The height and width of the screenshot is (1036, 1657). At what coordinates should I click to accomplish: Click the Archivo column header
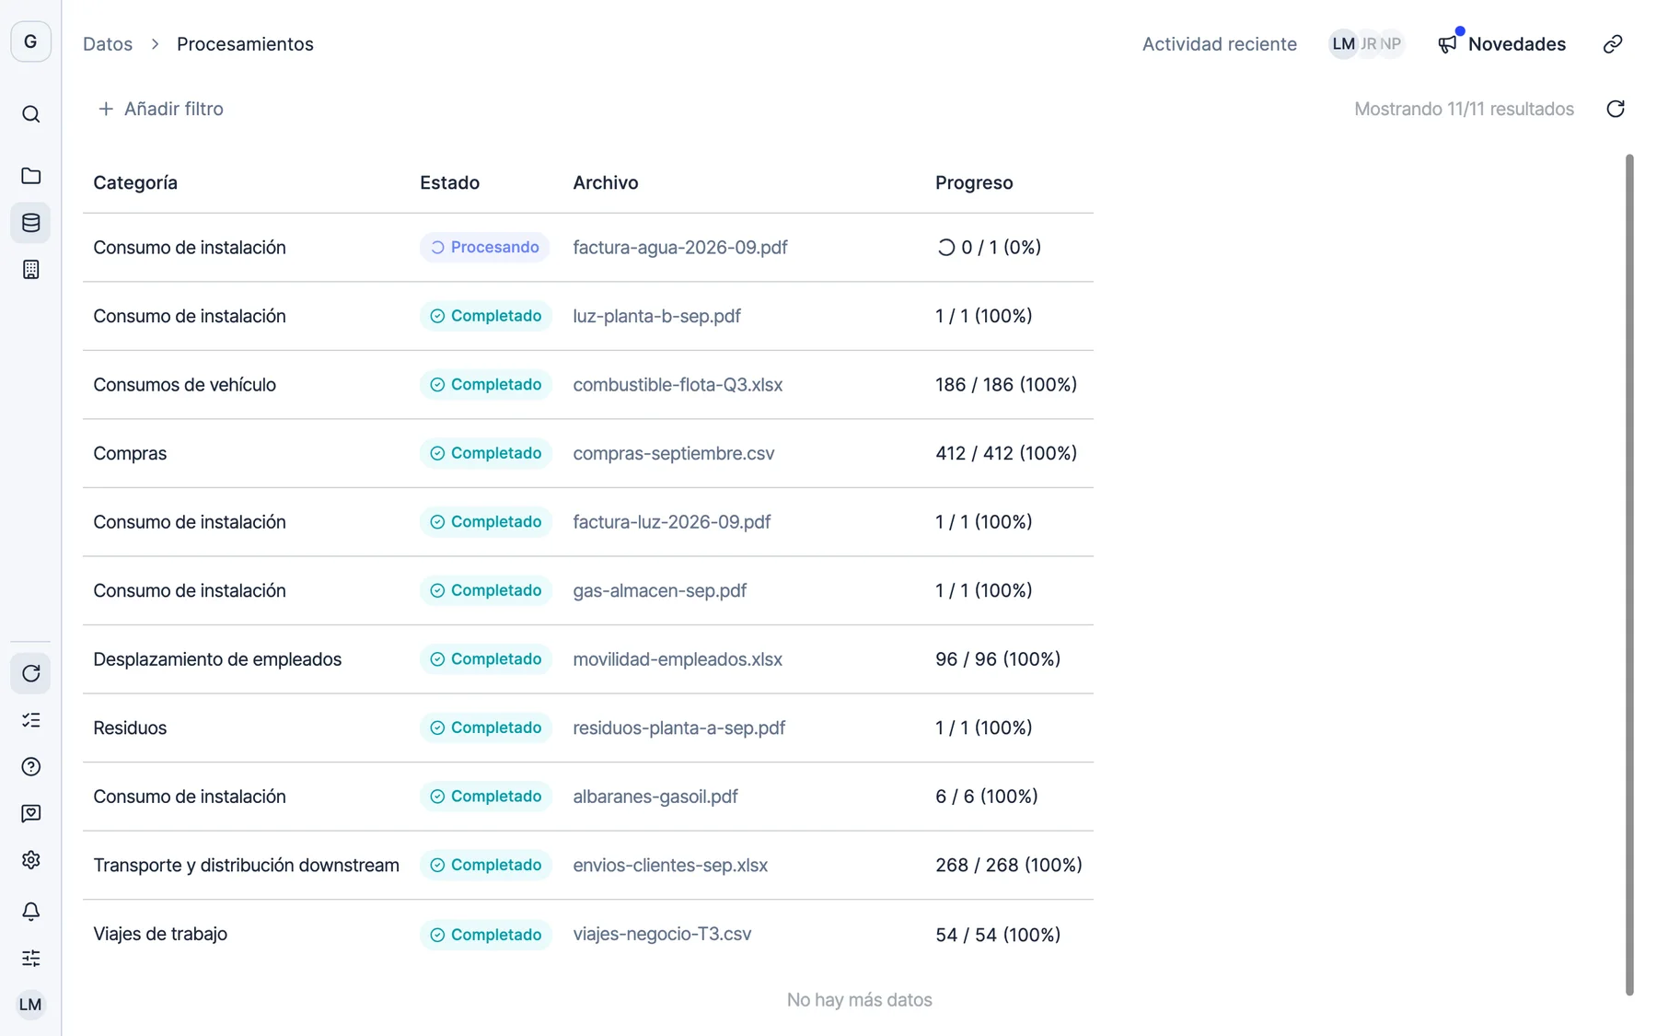[x=605, y=182]
